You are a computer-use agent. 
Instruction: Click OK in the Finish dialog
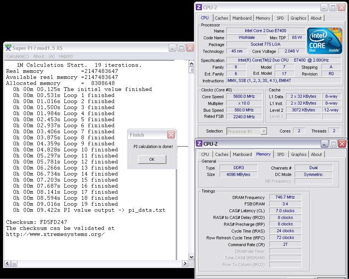[152, 159]
